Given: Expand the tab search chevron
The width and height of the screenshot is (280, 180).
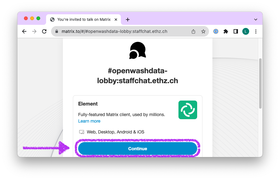Looking at the screenshot, I should 256,20.
